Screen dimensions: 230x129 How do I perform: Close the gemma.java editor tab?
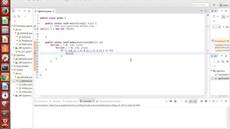pyautogui.click(x=54, y=11)
